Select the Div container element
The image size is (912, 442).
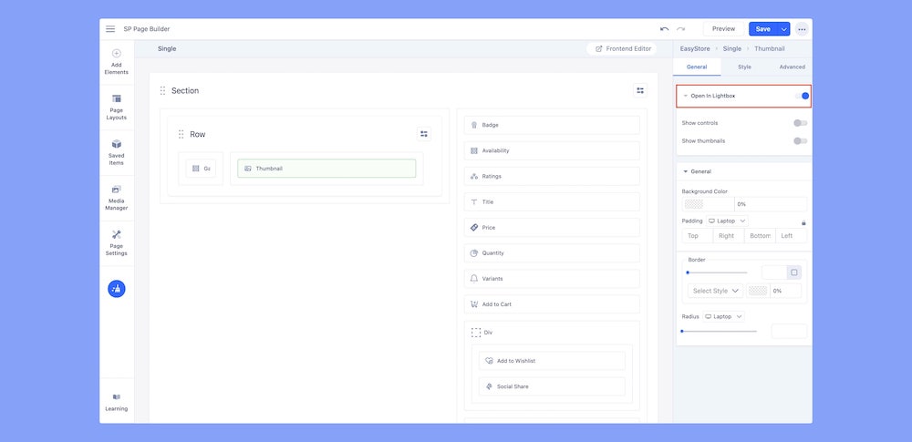[x=482, y=333]
